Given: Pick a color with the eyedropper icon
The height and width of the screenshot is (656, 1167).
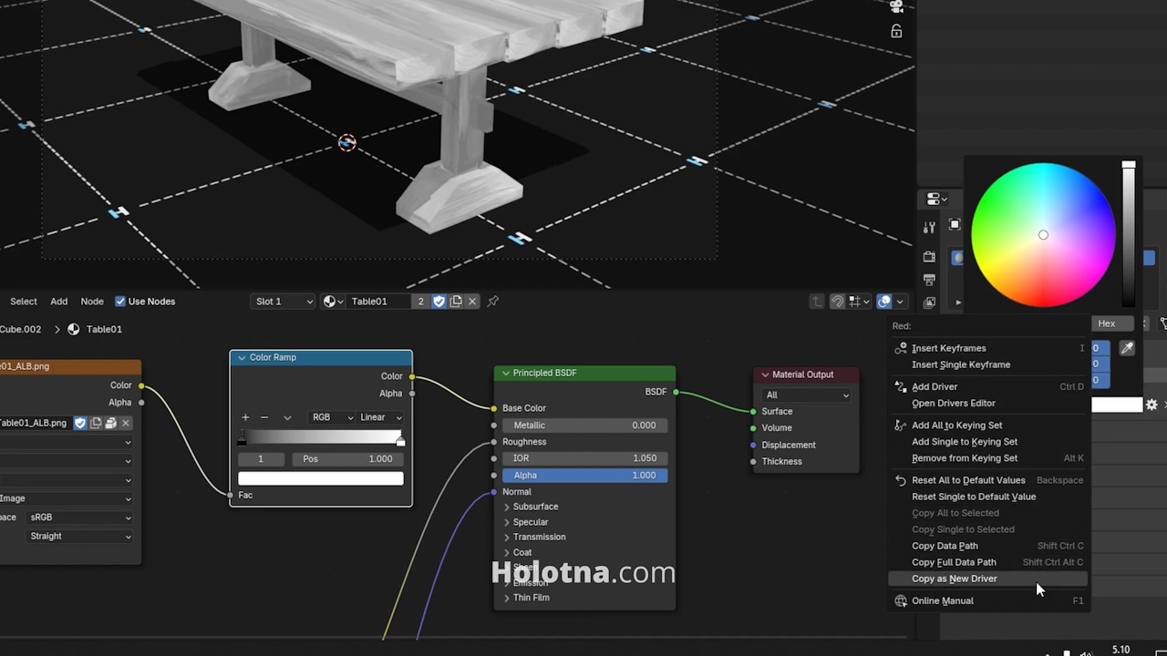Looking at the screenshot, I should pyautogui.click(x=1127, y=348).
